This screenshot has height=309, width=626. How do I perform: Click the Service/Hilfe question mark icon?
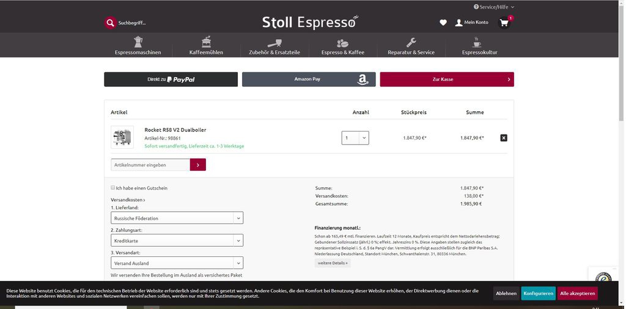pos(476,7)
